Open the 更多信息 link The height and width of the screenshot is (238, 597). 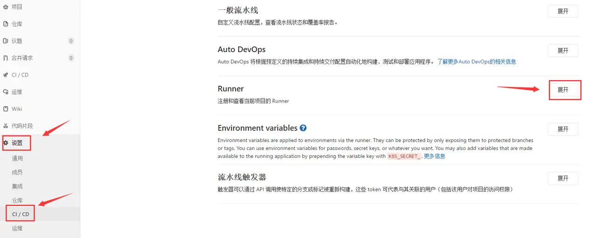(x=435, y=156)
